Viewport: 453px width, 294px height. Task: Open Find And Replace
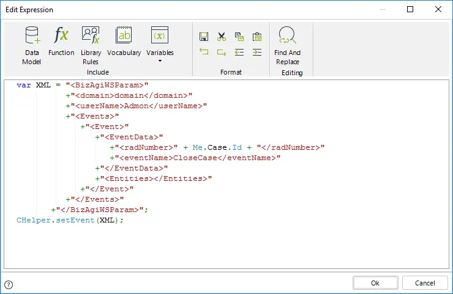coord(288,45)
